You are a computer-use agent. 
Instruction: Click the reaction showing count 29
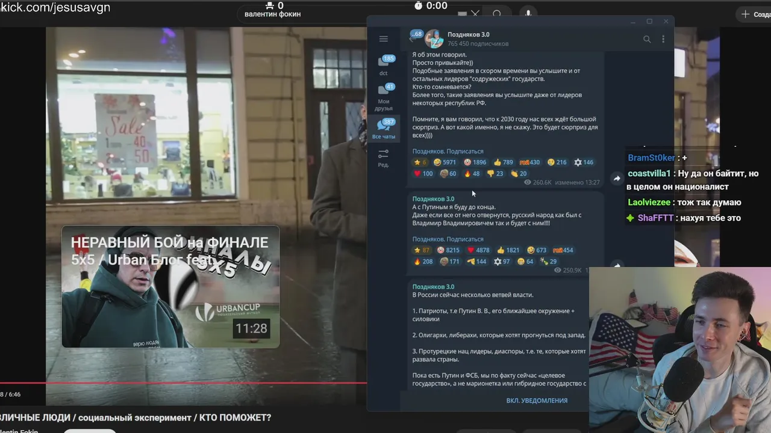pos(549,262)
